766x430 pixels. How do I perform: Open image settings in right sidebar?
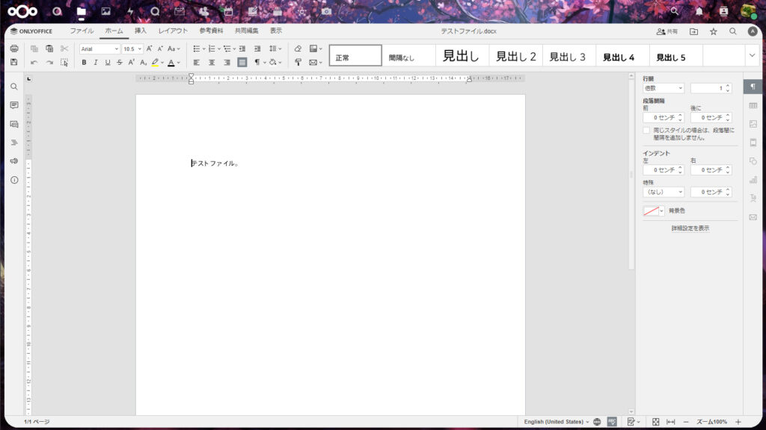pyautogui.click(x=753, y=125)
